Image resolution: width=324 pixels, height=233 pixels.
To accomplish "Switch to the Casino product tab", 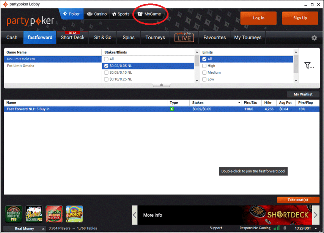I will 97,14.
